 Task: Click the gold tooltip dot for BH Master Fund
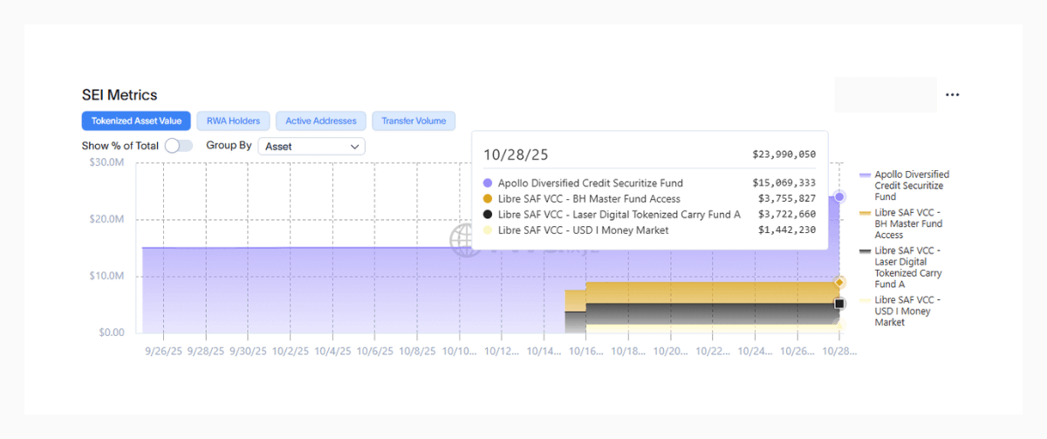coord(487,199)
